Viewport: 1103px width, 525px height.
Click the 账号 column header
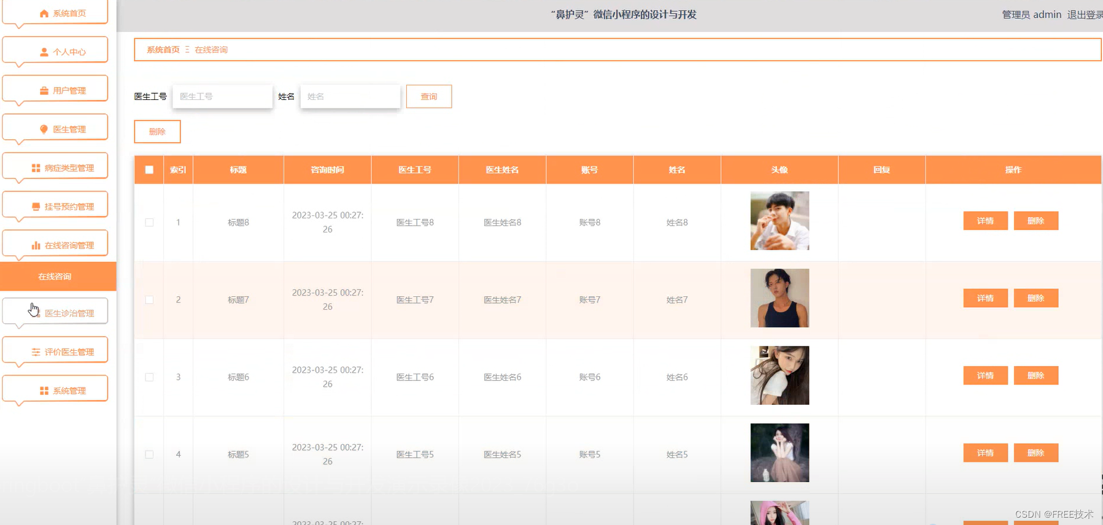coord(589,170)
